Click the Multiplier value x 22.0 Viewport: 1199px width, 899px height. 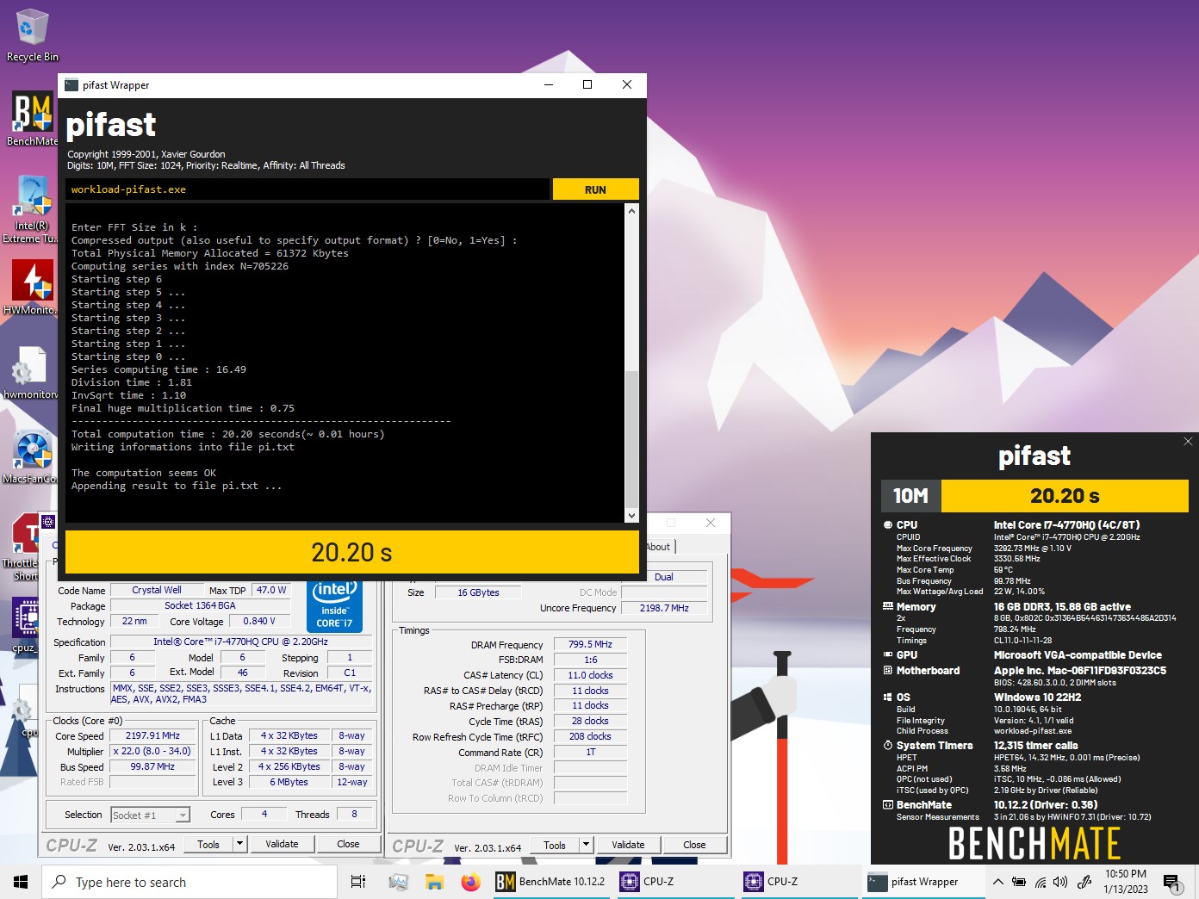coord(152,751)
